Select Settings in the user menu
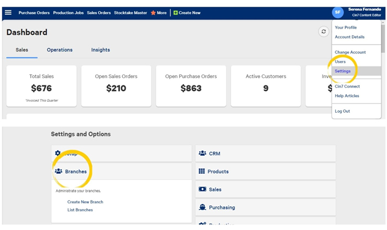This screenshot has width=387, height=230. click(342, 71)
